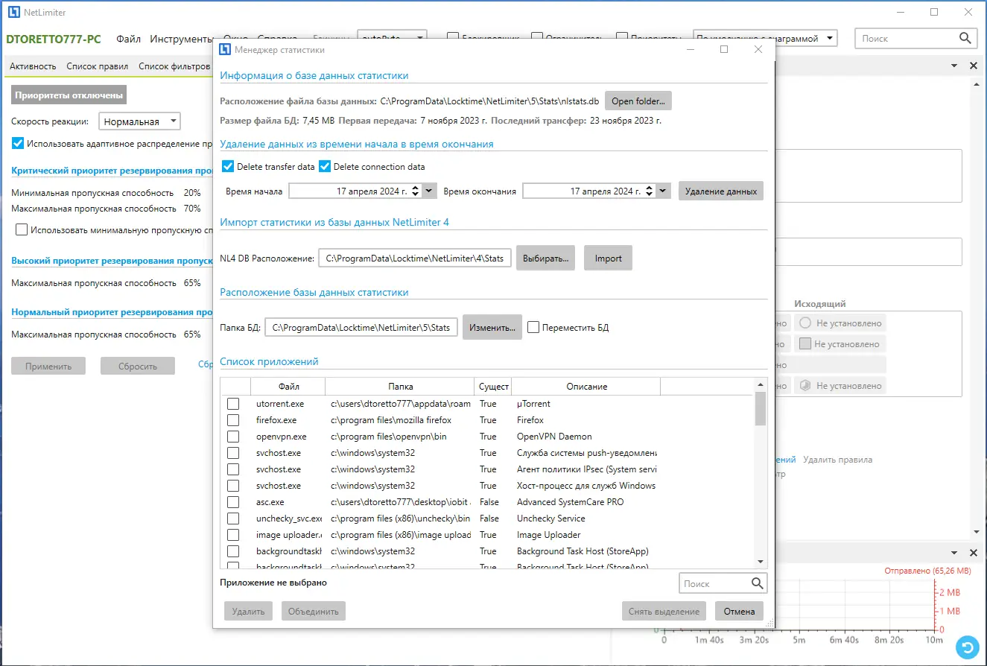Viewport: 987px width, 666px height.
Task: Open the Инструменты menu
Action: click(x=182, y=39)
